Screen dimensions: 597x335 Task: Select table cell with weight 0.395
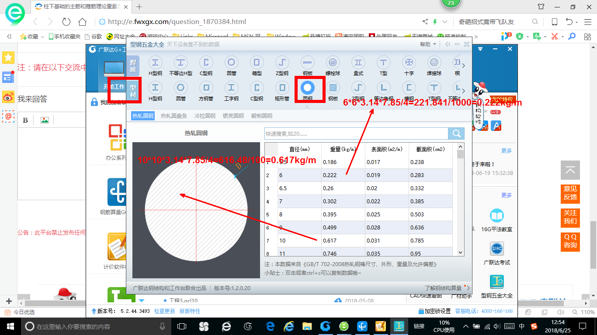343,214
